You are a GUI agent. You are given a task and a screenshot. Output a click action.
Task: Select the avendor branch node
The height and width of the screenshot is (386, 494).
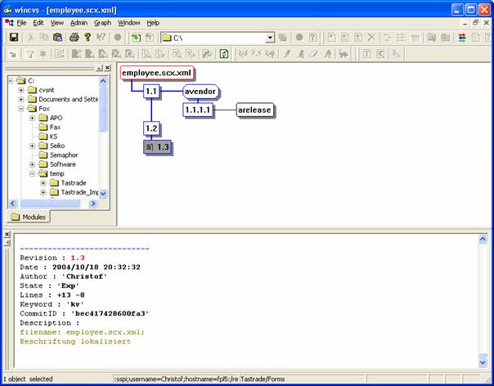[200, 91]
